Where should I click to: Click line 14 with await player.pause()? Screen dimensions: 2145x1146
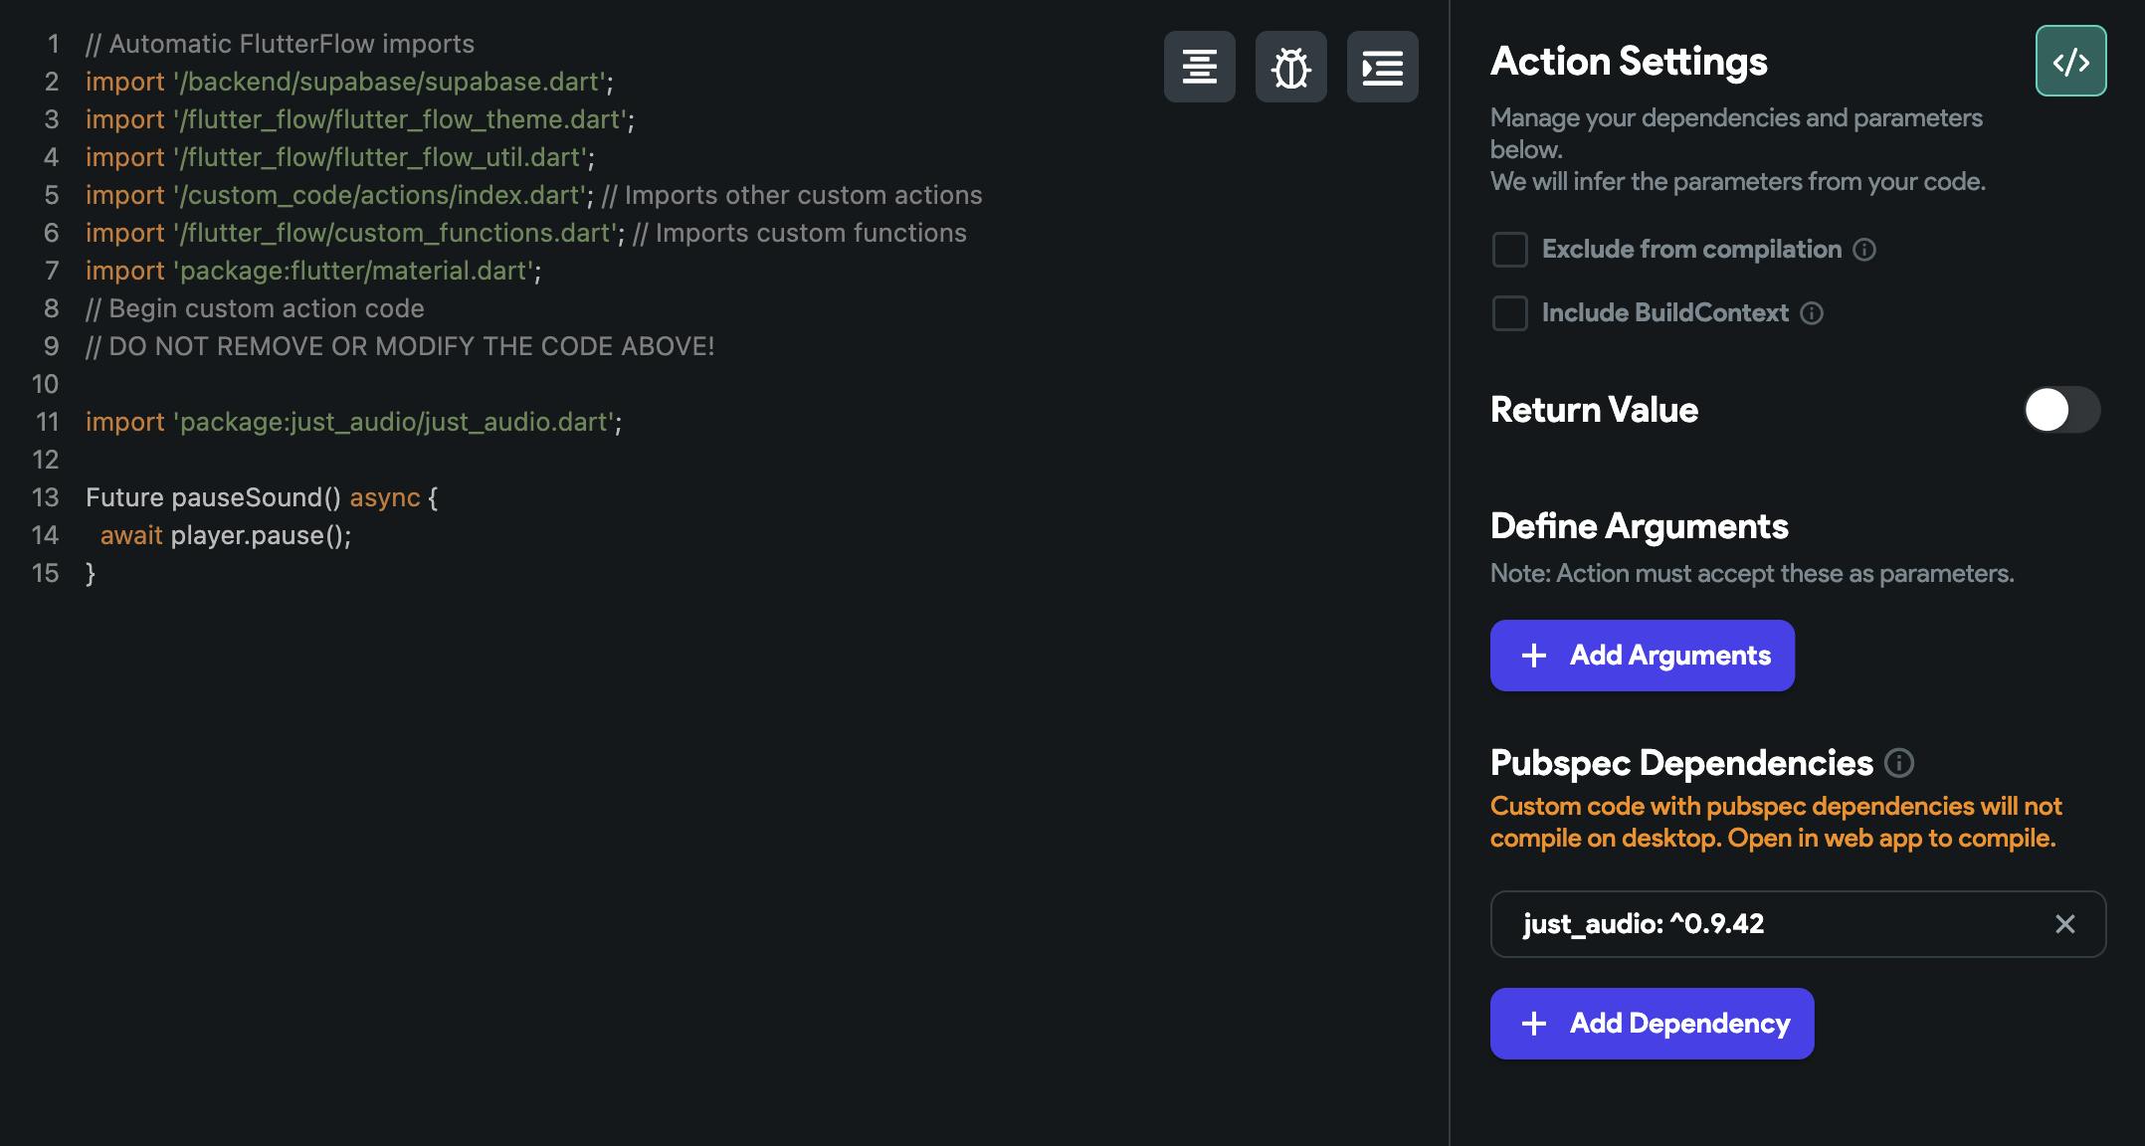[x=226, y=536]
